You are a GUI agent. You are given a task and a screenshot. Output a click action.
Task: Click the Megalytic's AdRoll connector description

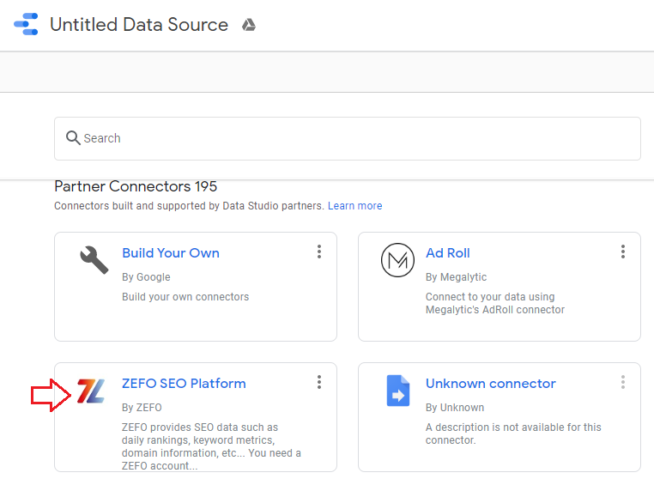[x=495, y=303]
